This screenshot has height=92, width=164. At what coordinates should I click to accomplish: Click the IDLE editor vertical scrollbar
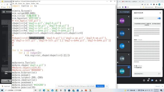pos(116,40)
